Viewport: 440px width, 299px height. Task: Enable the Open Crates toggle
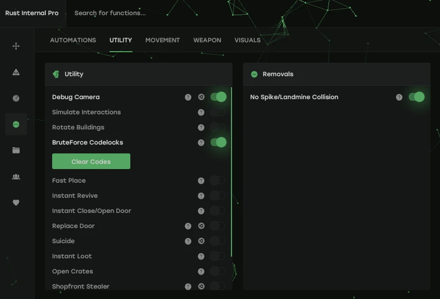click(217, 271)
